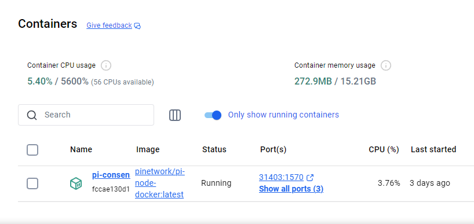Click the external link icon beside port 31403:1570
This screenshot has width=474, height=224.
click(310, 178)
